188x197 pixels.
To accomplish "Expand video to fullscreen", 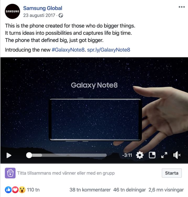I will pos(164,155).
